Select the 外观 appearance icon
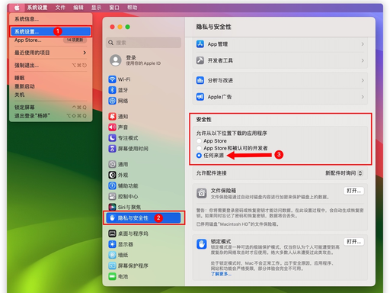 112,175
